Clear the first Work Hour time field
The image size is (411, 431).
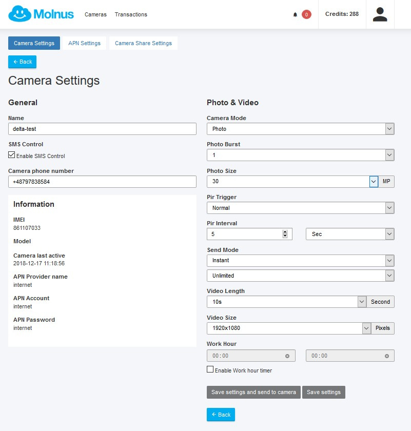pos(287,356)
